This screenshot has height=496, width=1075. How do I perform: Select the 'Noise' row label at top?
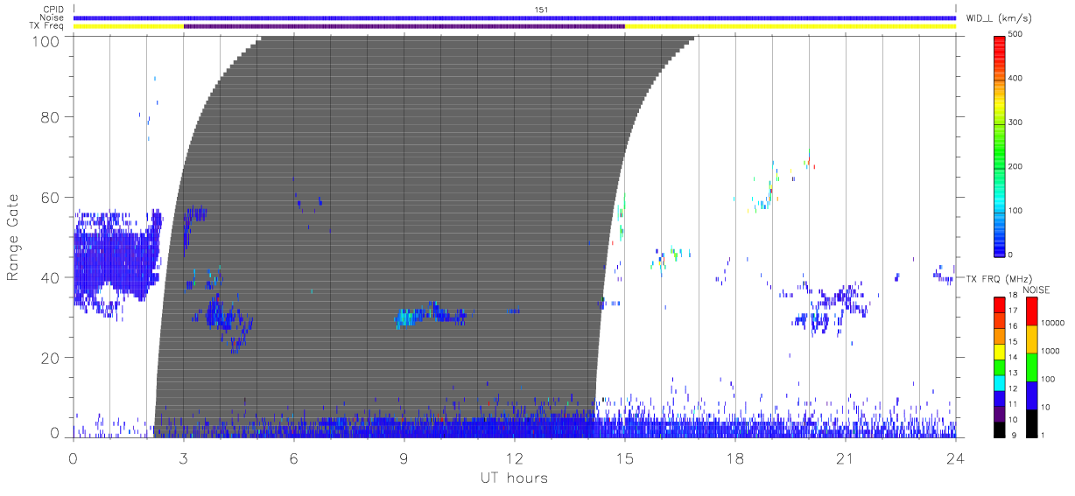tap(53, 17)
